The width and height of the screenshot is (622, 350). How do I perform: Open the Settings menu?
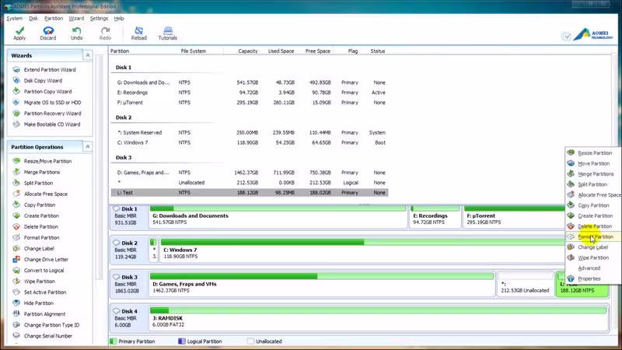99,18
